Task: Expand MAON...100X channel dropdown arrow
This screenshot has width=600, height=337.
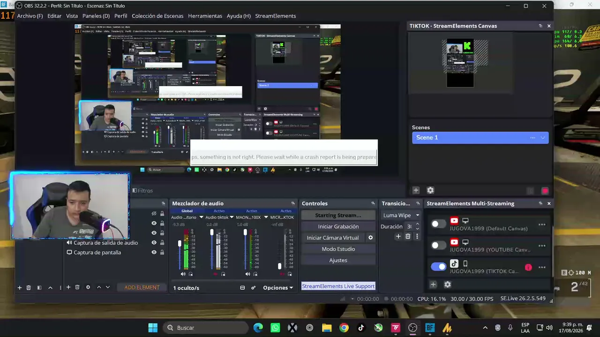Action: [266, 218]
